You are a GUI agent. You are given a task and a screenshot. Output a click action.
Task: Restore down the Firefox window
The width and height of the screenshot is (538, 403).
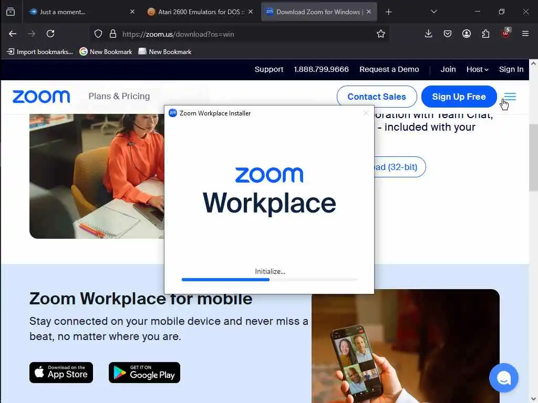pos(501,12)
